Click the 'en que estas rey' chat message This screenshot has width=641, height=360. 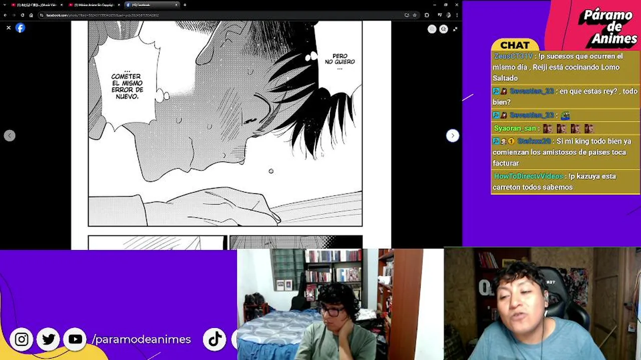[566, 96]
